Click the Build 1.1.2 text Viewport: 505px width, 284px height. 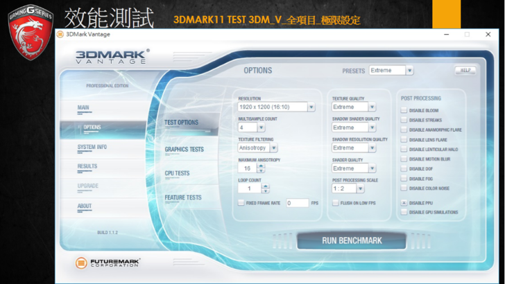(108, 233)
